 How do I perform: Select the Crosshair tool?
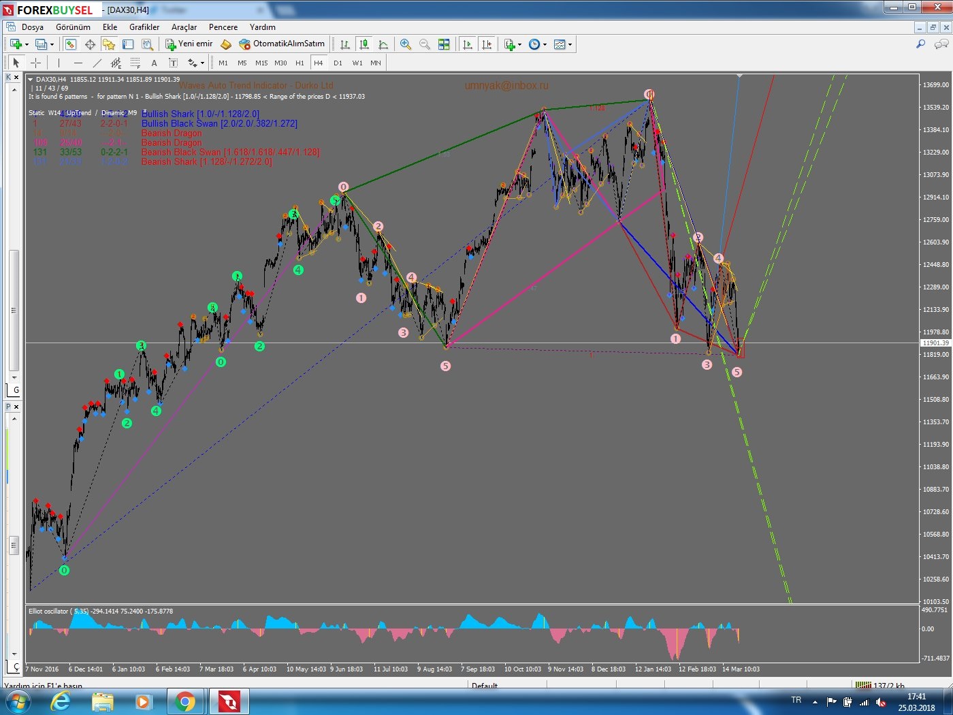[x=35, y=63]
